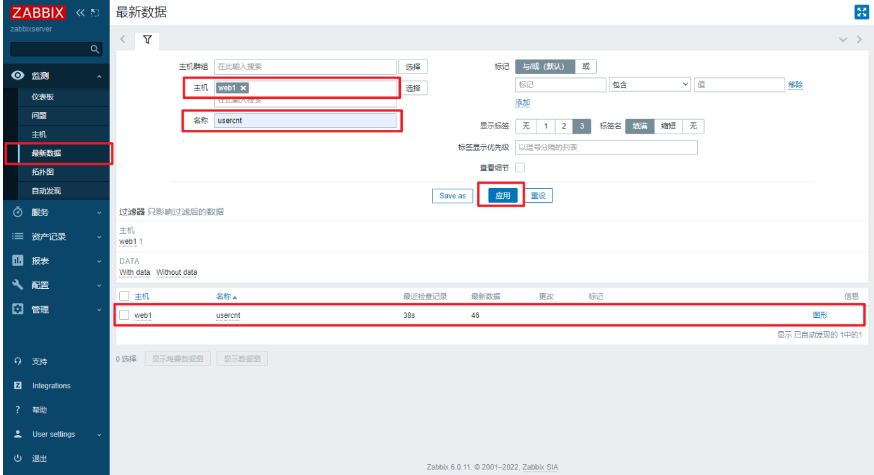874x475 pixels.
Task: Open the 包含 tag operator dropdown
Action: click(650, 85)
